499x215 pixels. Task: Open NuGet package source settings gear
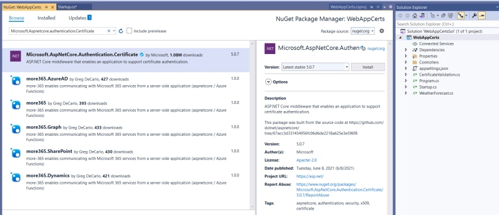382,31
